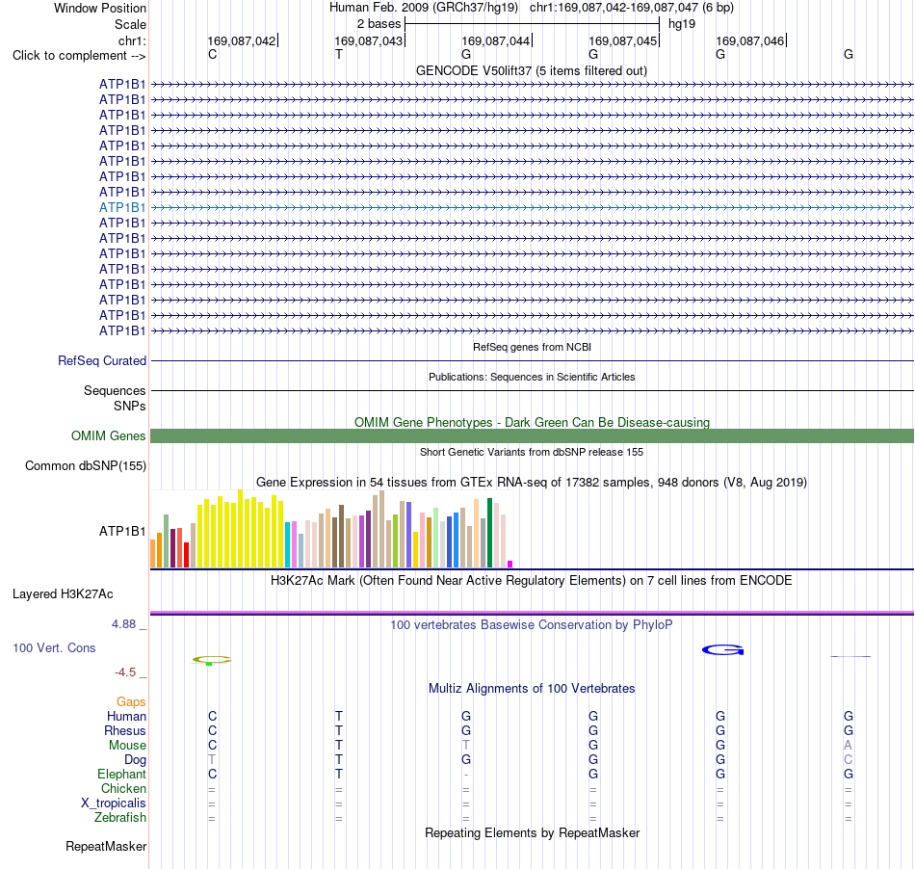Viewport: 915px width, 869px height.
Task: Click the GTEx 'Gene Expression in 54 tissues' title
Action: pos(532,482)
